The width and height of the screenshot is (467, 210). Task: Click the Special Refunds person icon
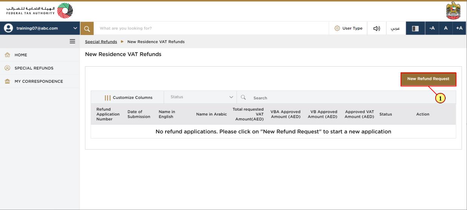coord(7,68)
